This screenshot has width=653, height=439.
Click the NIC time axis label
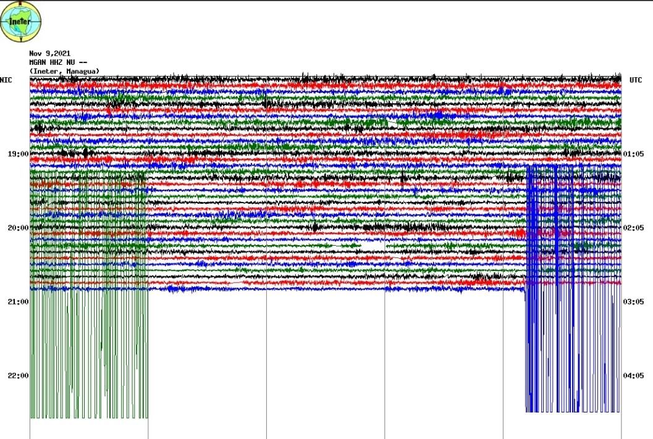tap(6, 80)
